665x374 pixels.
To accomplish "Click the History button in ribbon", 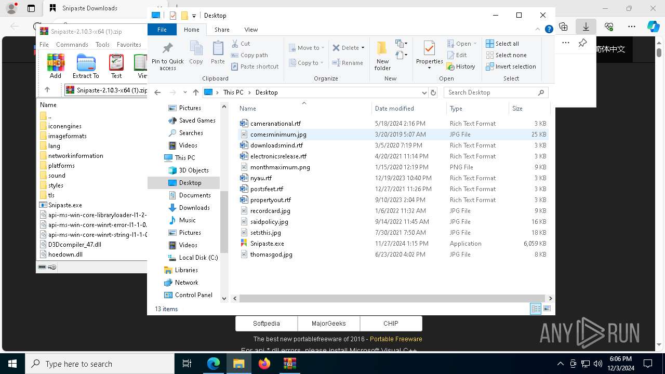I will [461, 66].
